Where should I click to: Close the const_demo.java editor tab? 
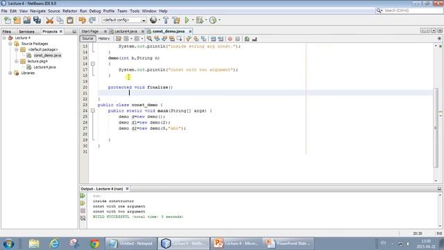[190, 31]
